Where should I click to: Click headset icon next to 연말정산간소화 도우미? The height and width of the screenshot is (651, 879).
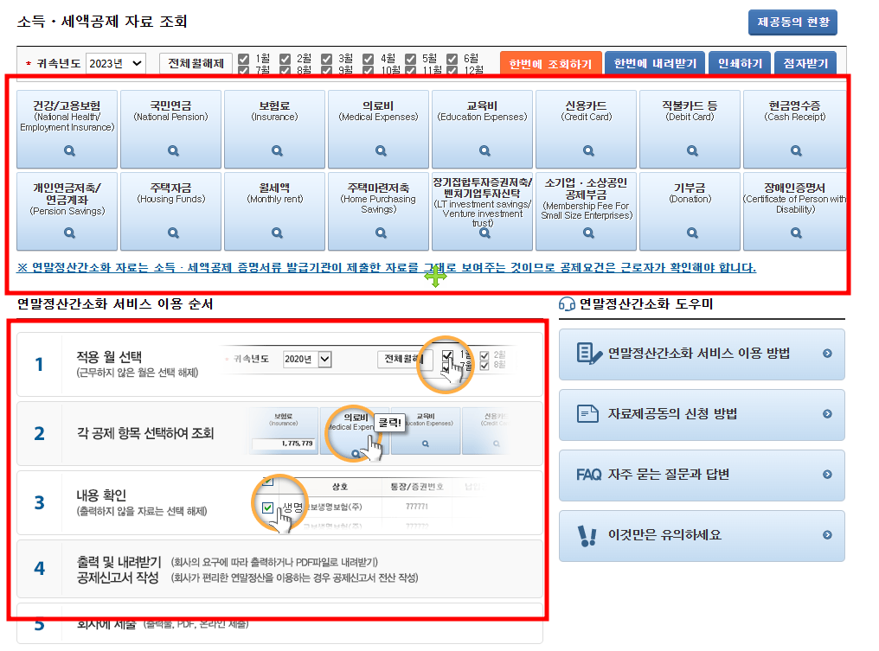point(567,304)
